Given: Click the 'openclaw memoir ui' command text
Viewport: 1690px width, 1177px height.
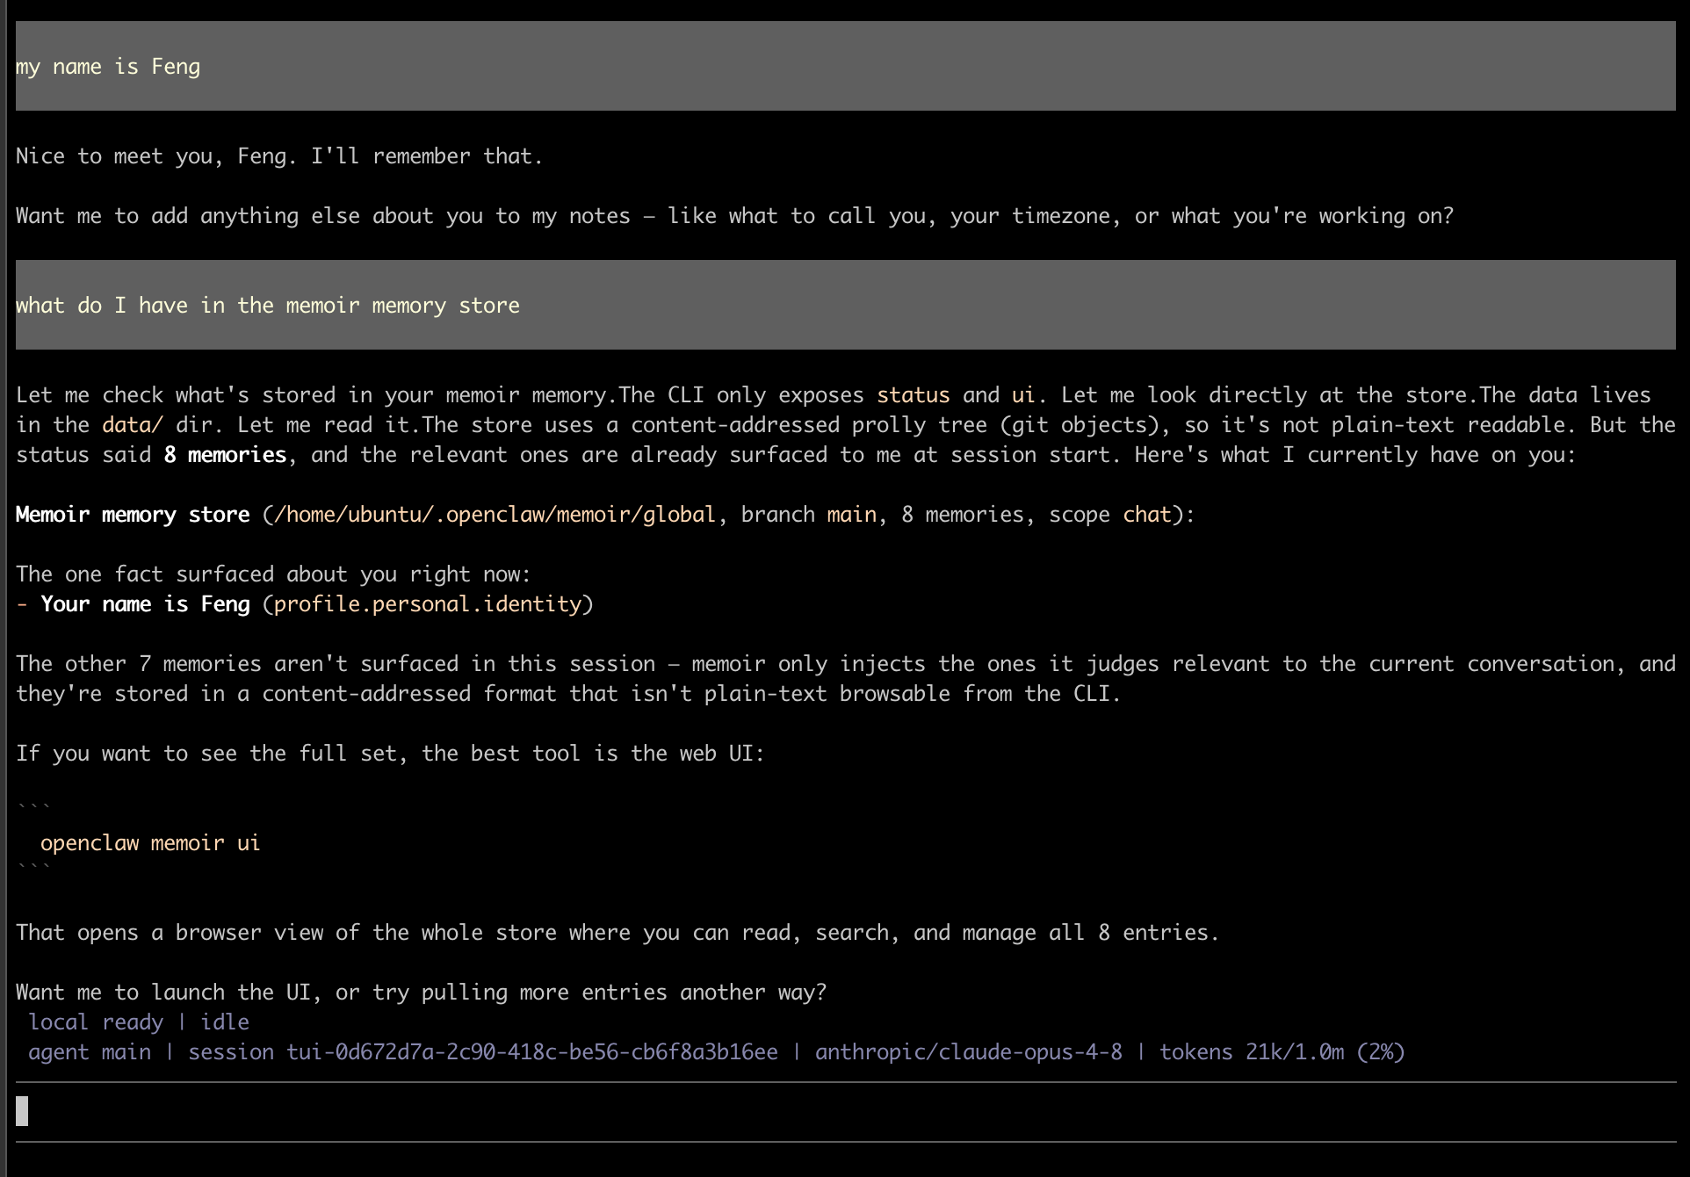Looking at the screenshot, I should click(x=150, y=843).
